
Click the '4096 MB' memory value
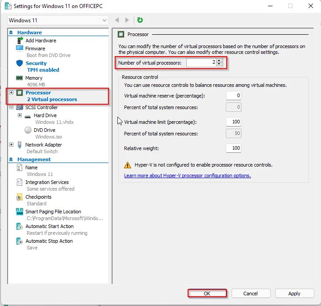tap(36, 85)
